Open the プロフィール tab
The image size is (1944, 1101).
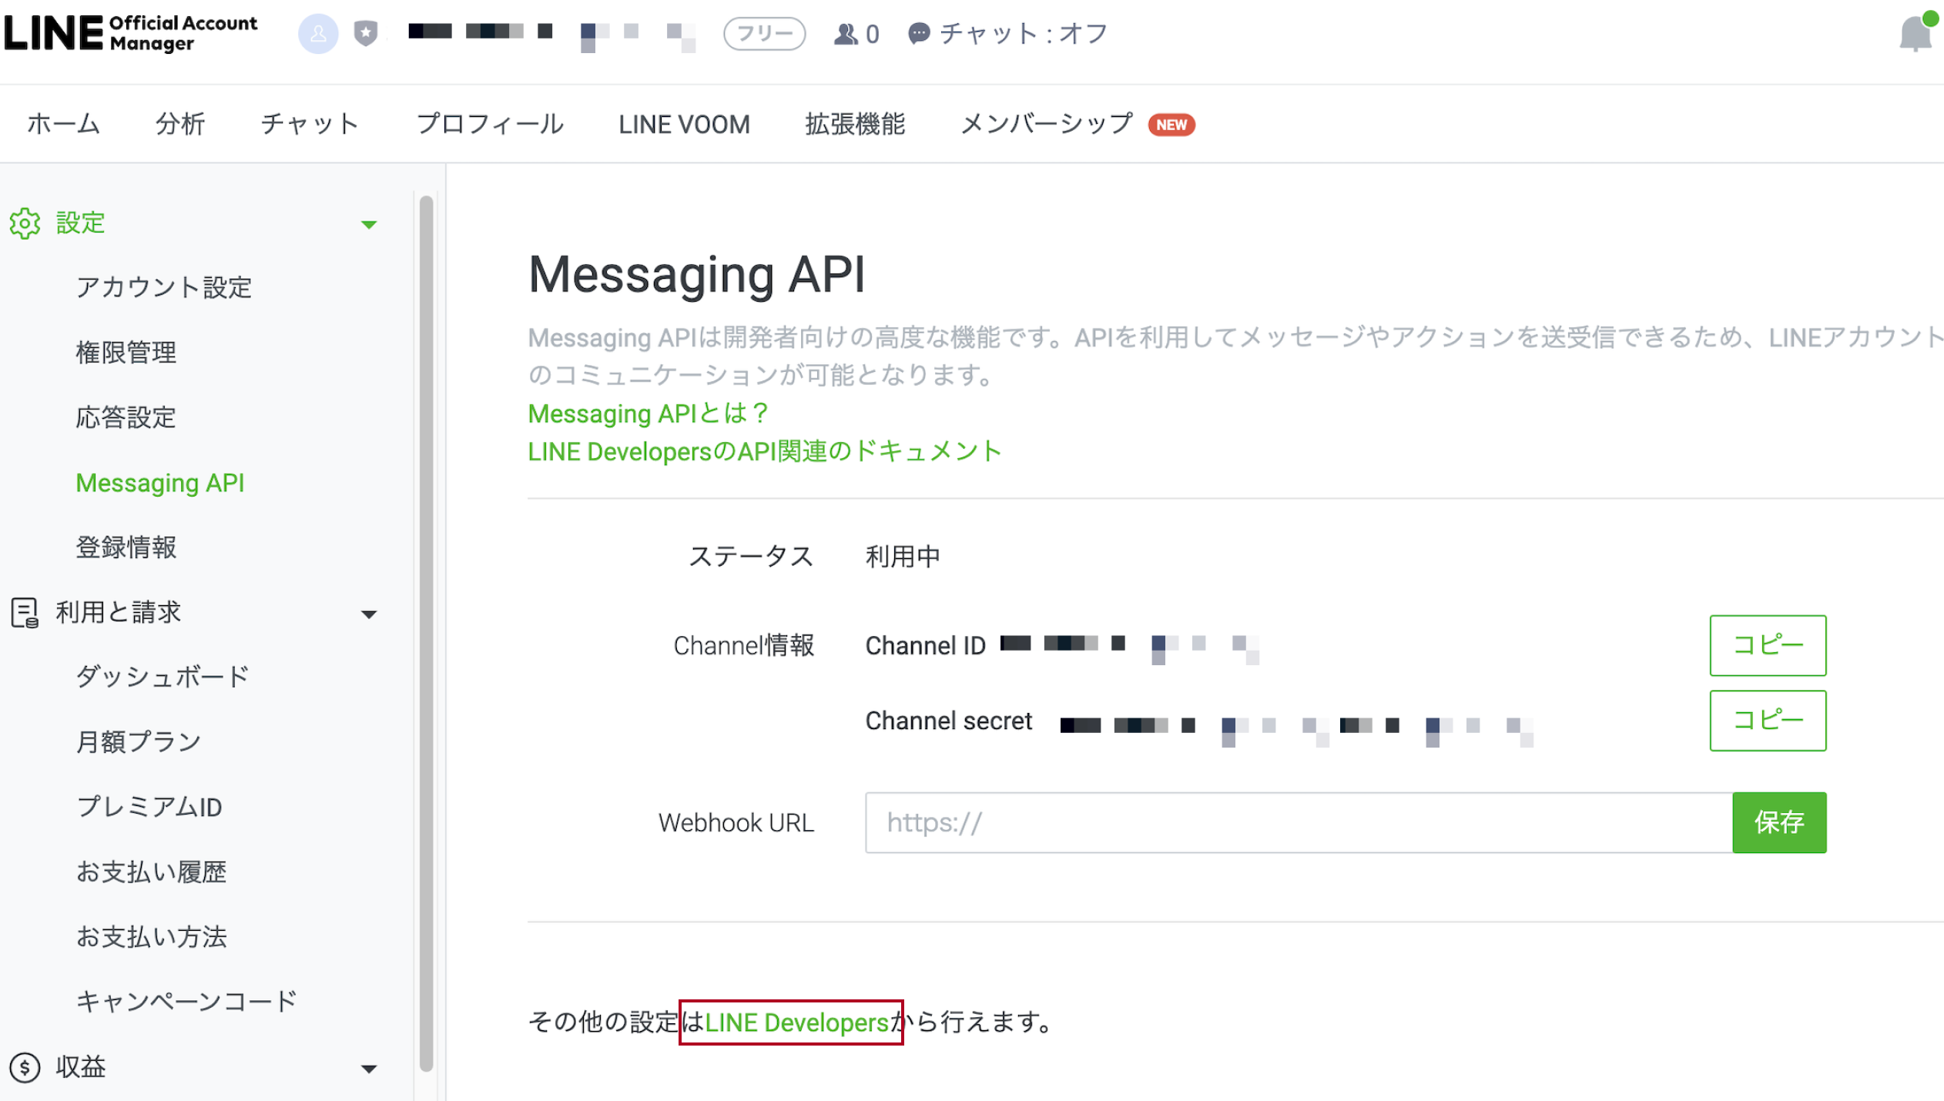490,124
